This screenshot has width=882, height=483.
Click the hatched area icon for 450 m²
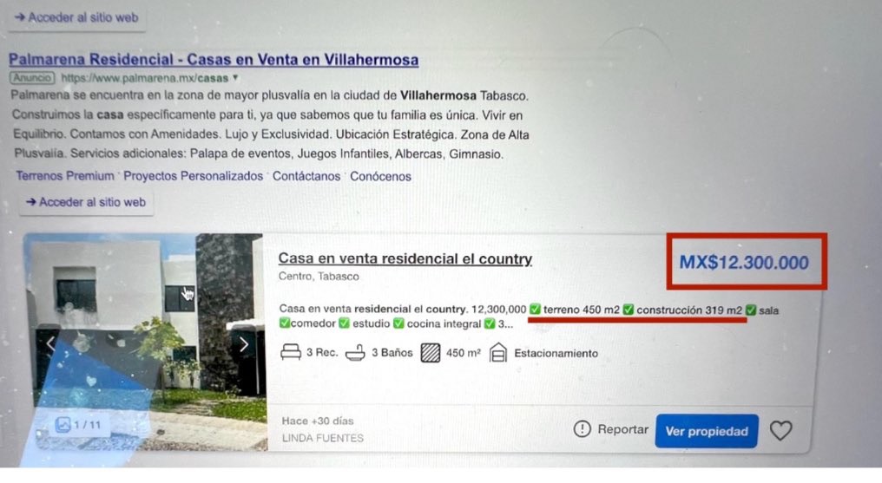(431, 353)
